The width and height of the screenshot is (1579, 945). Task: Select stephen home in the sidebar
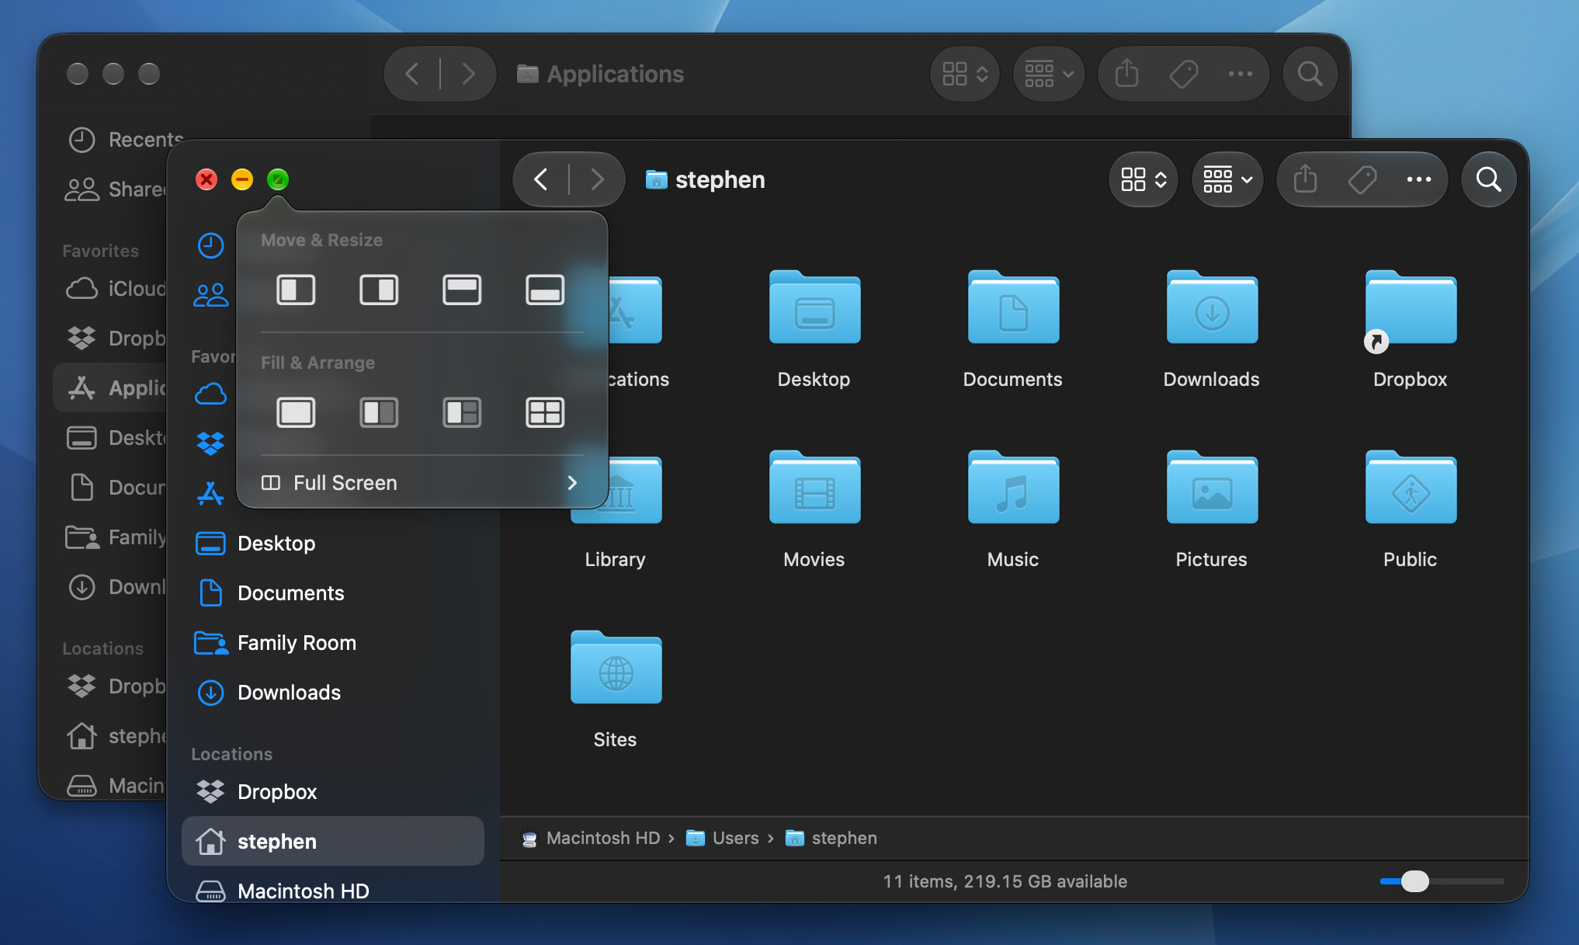coord(333,841)
